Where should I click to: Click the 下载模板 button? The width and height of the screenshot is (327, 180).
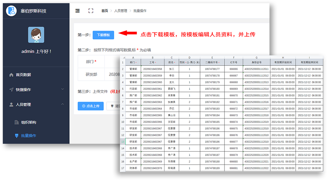(x=103, y=35)
